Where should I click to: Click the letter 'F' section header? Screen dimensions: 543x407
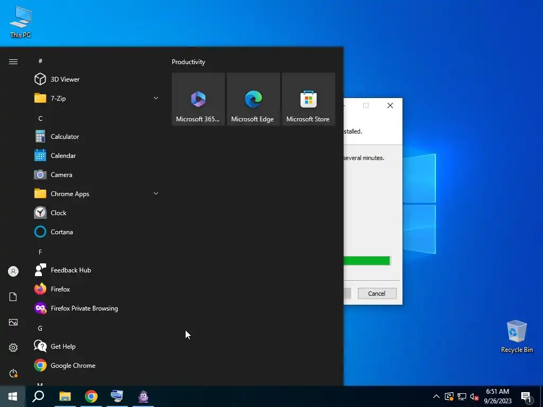(40, 252)
